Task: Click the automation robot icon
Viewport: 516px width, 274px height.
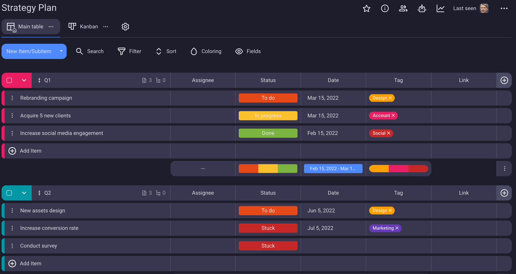Action: tap(422, 9)
